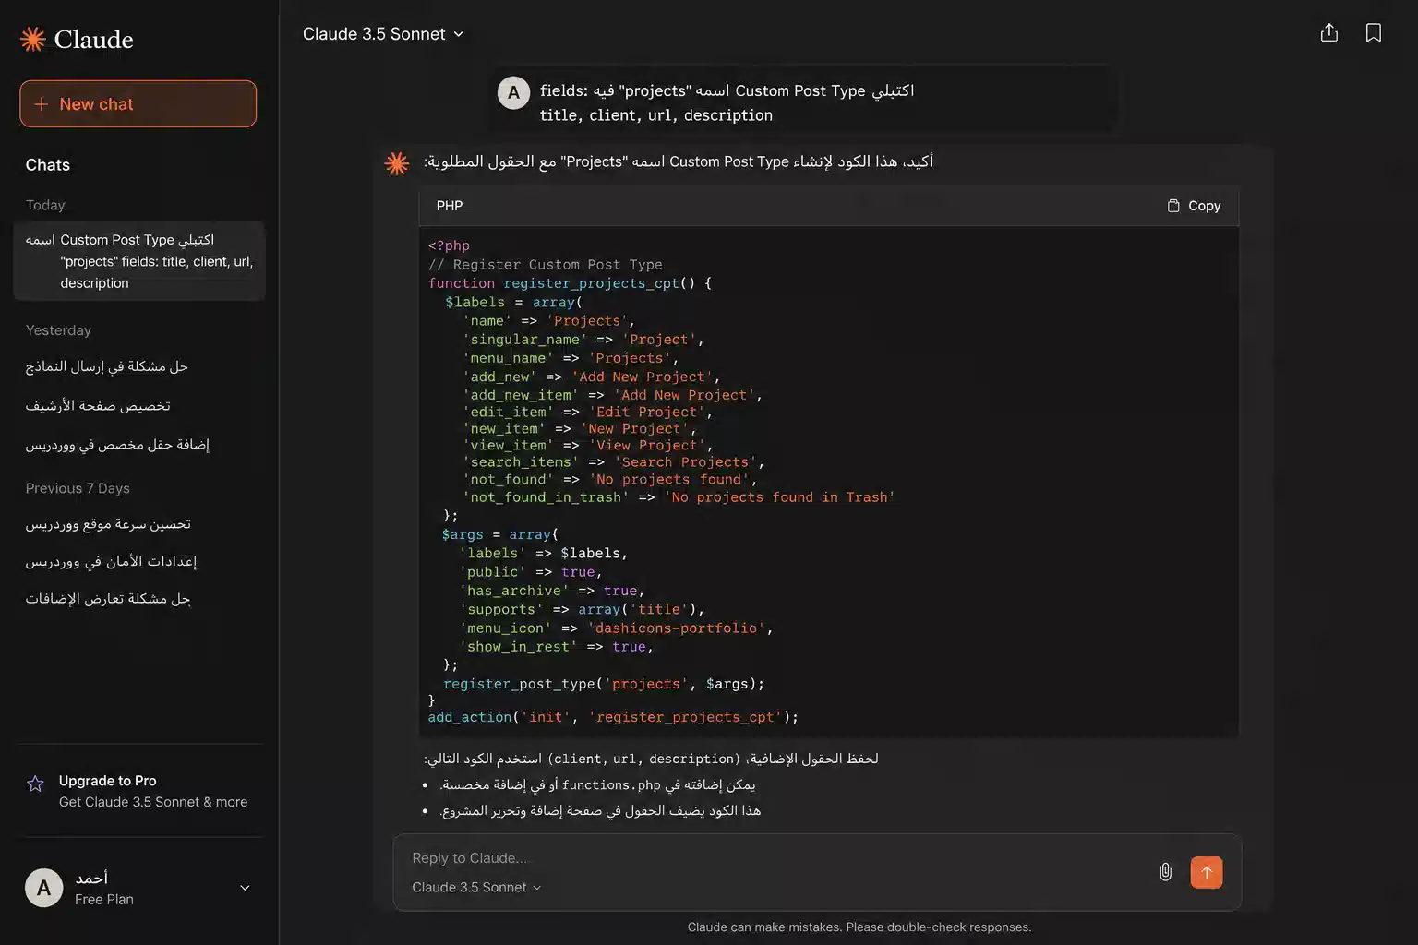Click the avatar A on the user message
The image size is (1418, 945).
click(513, 92)
